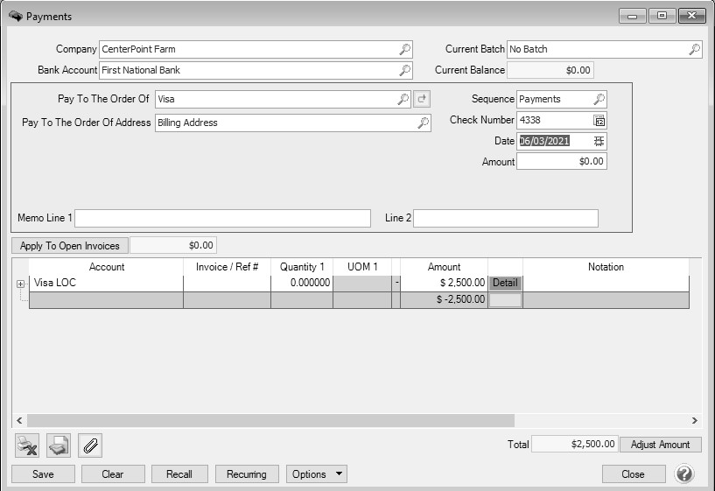Click the Detail button in Visa LOC row

[505, 283]
